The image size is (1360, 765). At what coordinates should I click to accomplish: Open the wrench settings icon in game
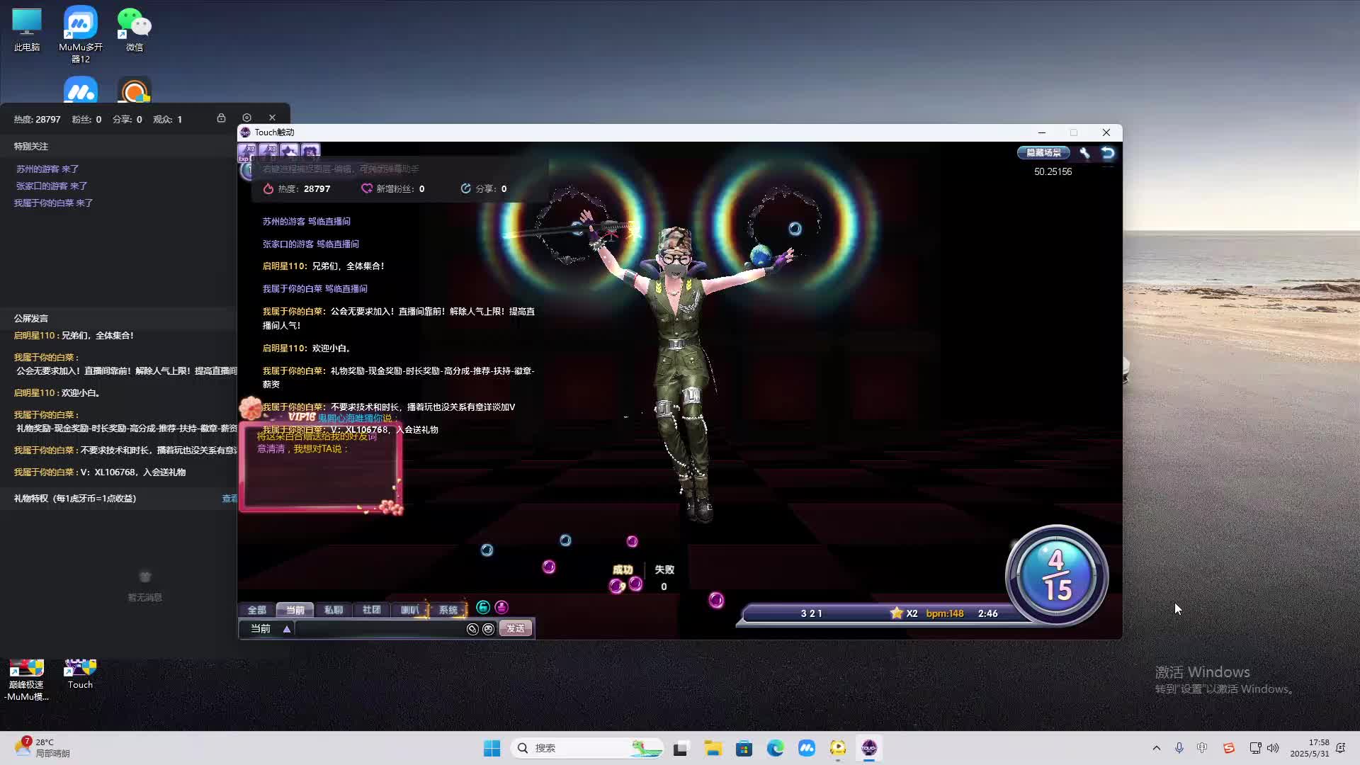pyautogui.click(x=1084, y=153)
